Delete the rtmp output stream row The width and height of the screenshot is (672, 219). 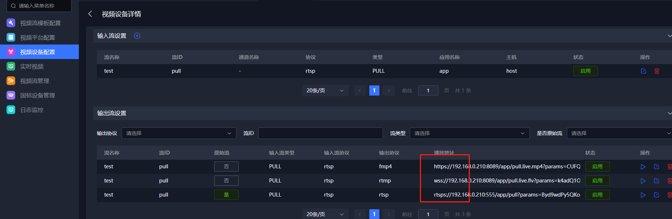pos(669,181)
